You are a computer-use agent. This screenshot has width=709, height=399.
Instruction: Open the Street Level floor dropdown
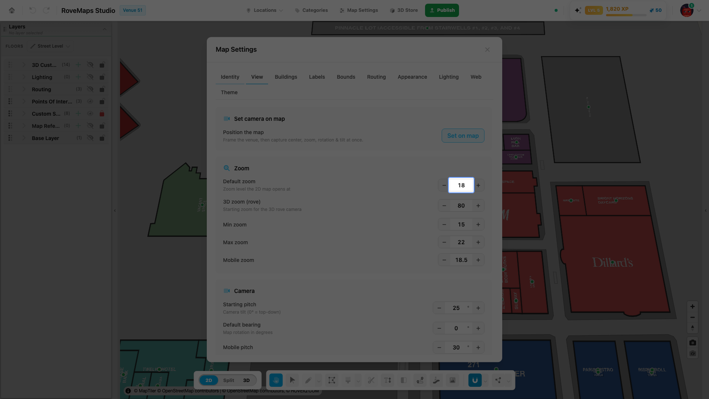click(50, 46)
